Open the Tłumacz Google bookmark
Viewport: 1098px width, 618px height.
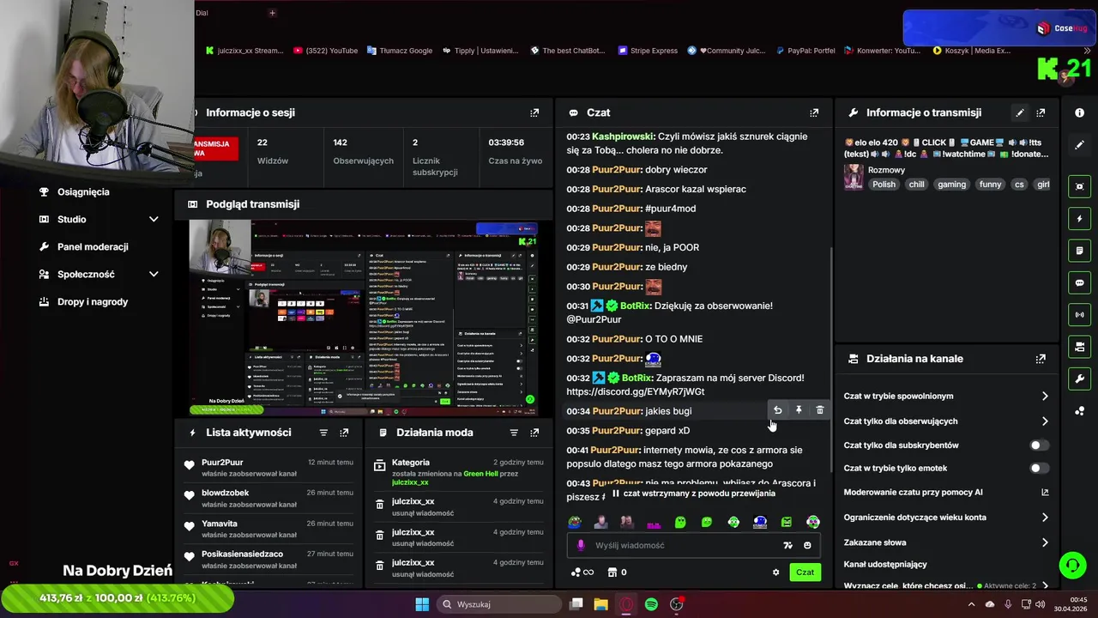pos(400,51)
